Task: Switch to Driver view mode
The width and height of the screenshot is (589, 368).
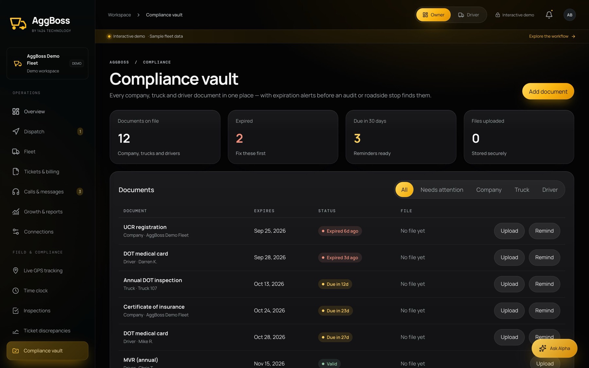Action: click(469, 15)
